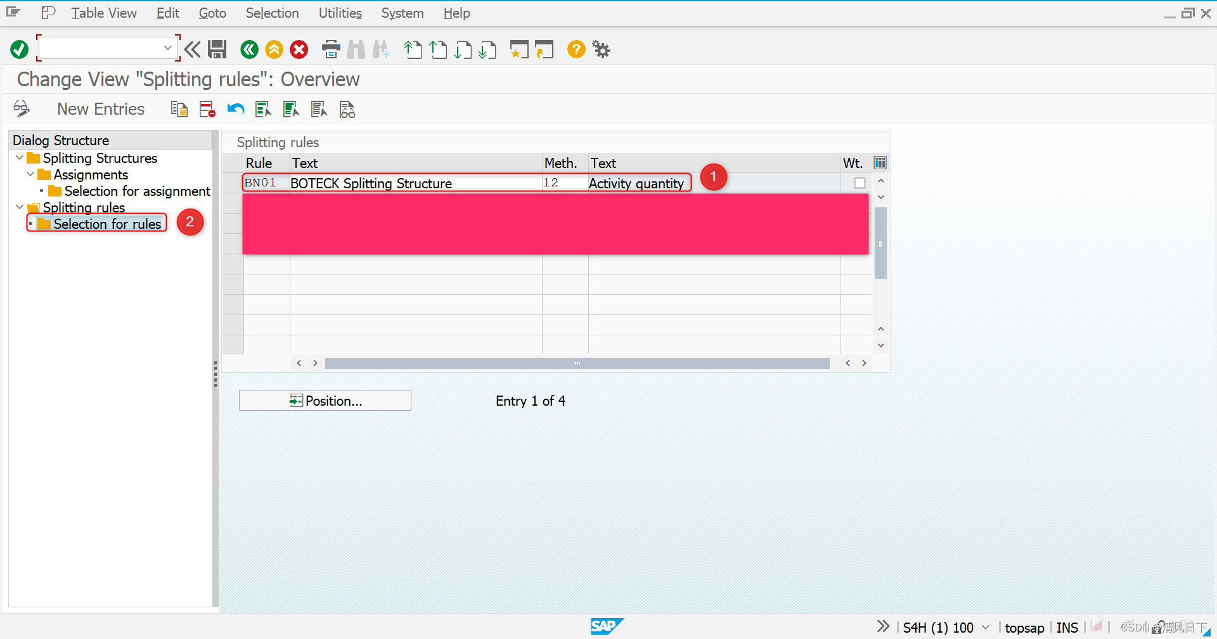Click the Print icon
The width and height of the screenshot is (1217, 639).
click(x=331, y=49)
